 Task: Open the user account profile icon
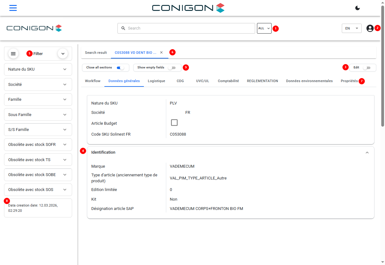(x=370, y=28)
